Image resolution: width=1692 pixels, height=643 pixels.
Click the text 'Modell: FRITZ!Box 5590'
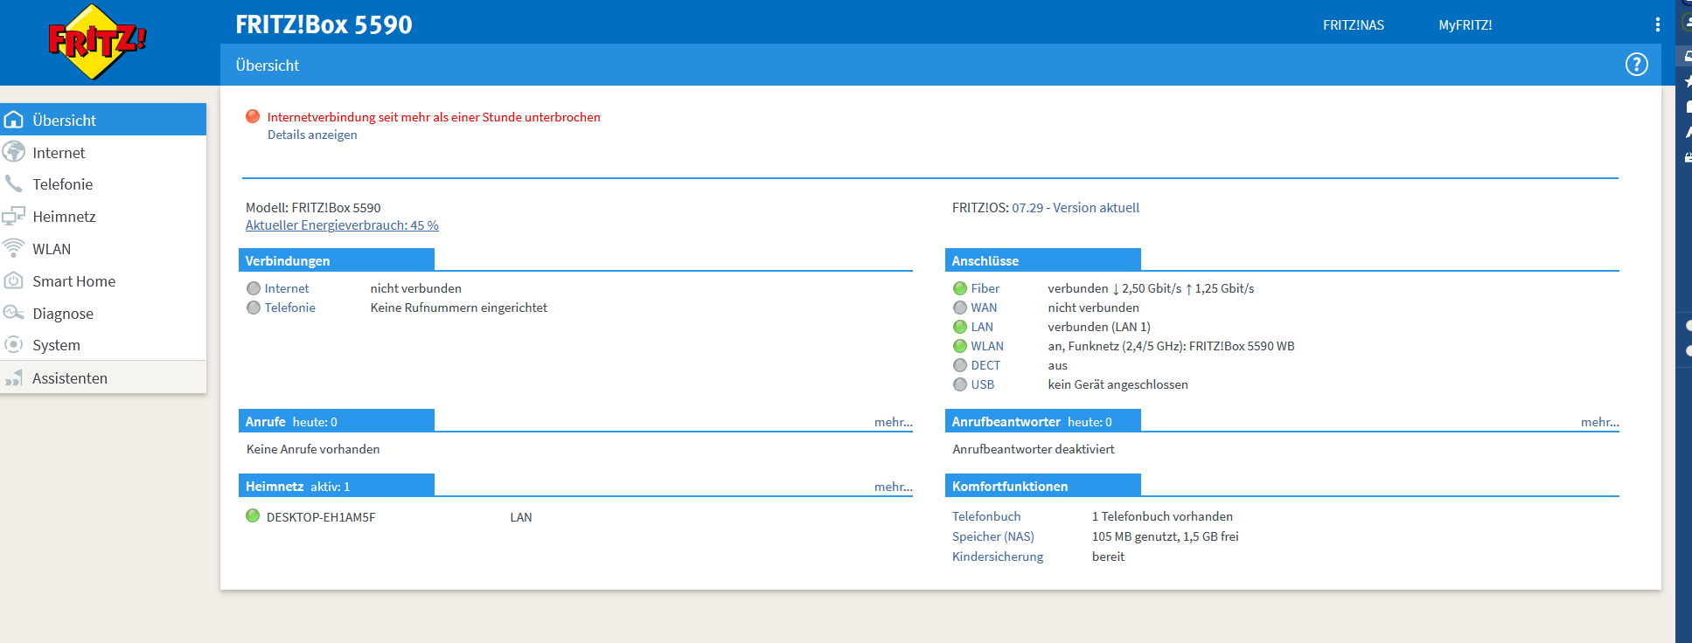click(313, 208)
